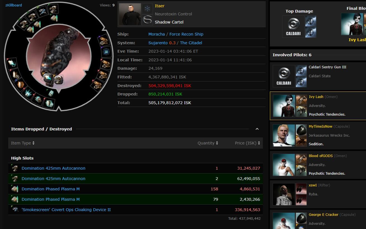Click the orange shield hardener module icon

[x=21, y=85]
